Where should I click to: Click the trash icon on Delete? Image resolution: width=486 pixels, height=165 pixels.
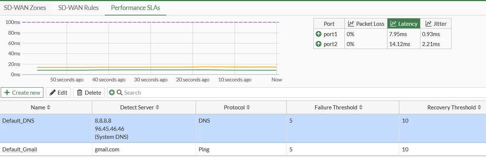80,92
